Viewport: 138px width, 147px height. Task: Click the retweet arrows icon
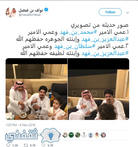(x=26, y=145)
